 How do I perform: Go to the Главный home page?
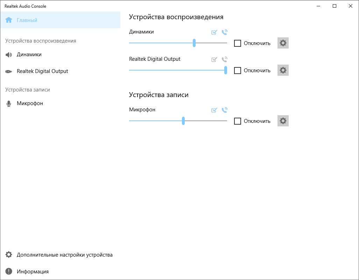27,20
